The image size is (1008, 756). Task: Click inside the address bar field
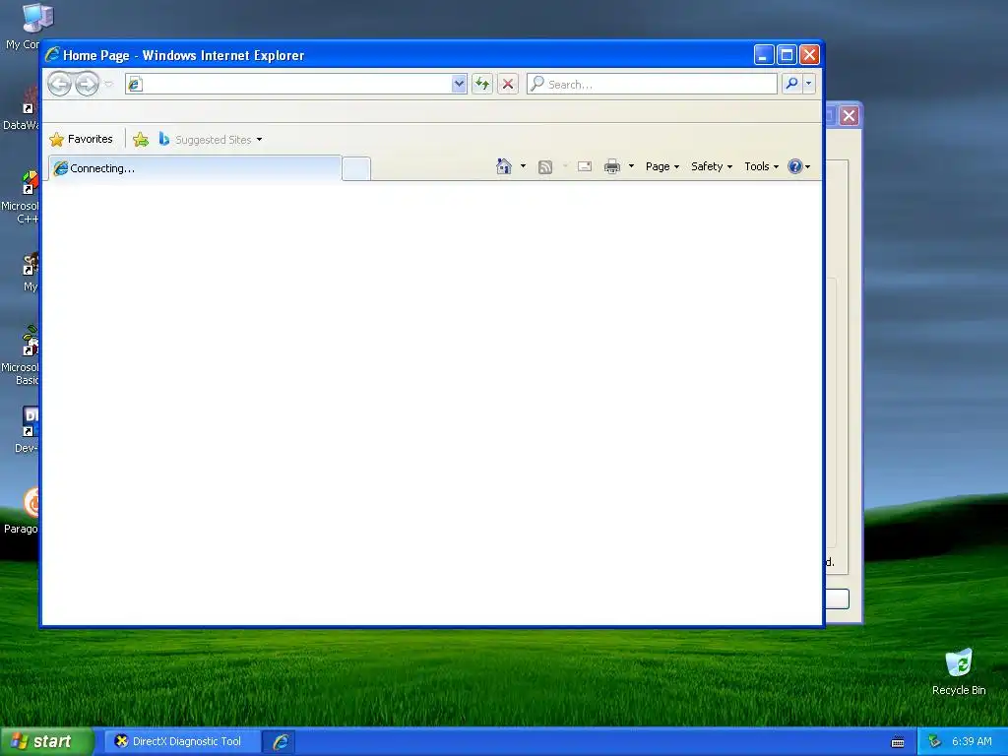pos(288,84)
